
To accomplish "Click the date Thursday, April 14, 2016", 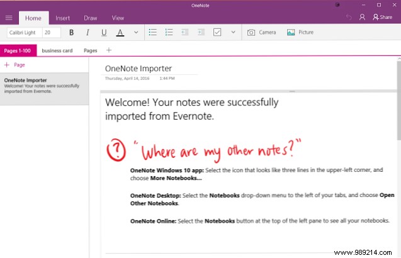I will [127, 78].
